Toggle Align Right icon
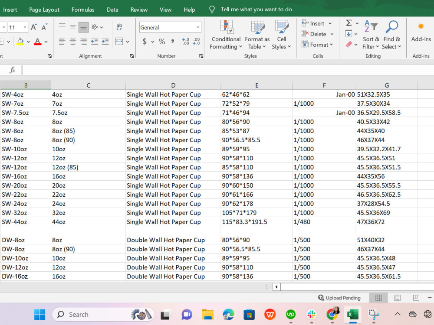 click(83, 42)
